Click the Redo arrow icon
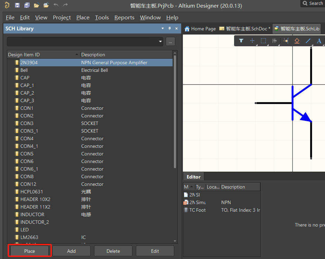The width and height of the screenshot is (325, 259). click(65, 5)
